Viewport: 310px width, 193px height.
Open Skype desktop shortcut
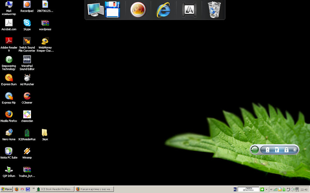(x=27, y=23)
